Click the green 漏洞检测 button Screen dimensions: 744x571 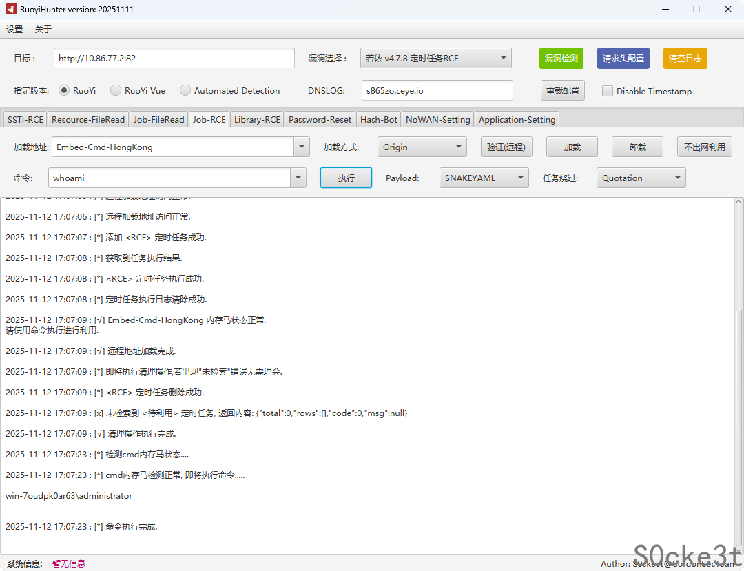pos(561,59)
